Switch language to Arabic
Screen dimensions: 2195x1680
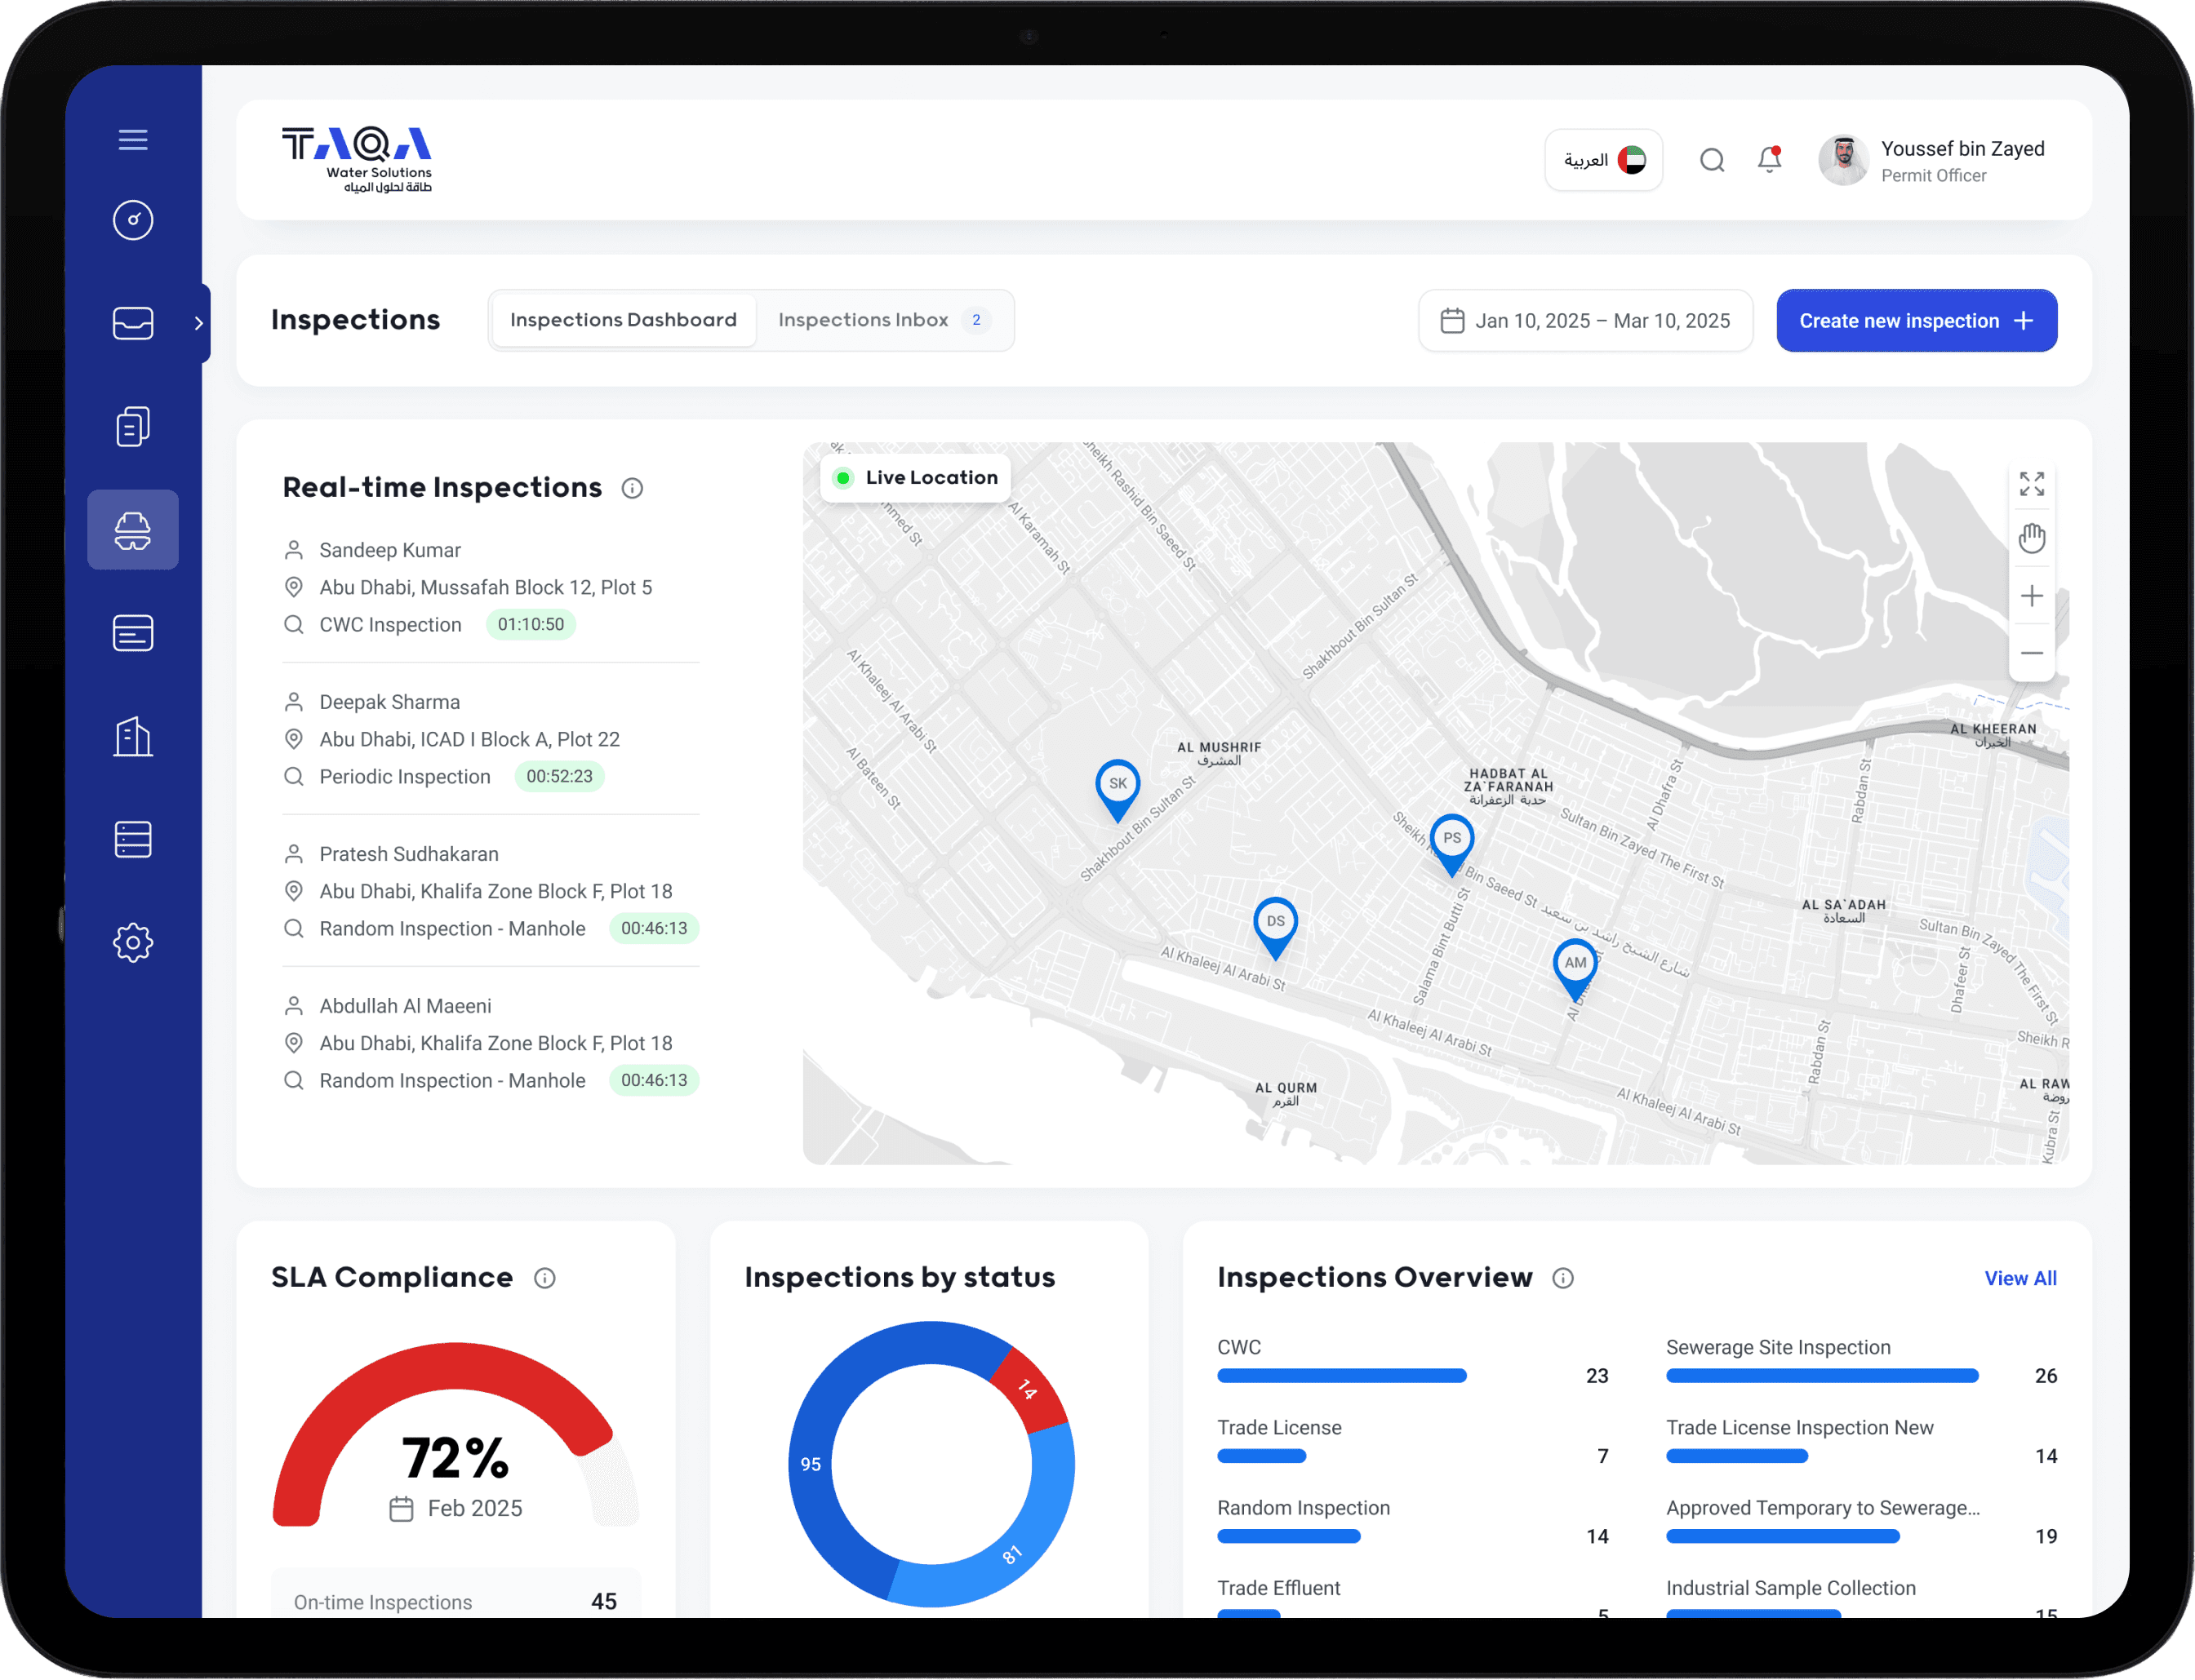tap(1602, 160)
